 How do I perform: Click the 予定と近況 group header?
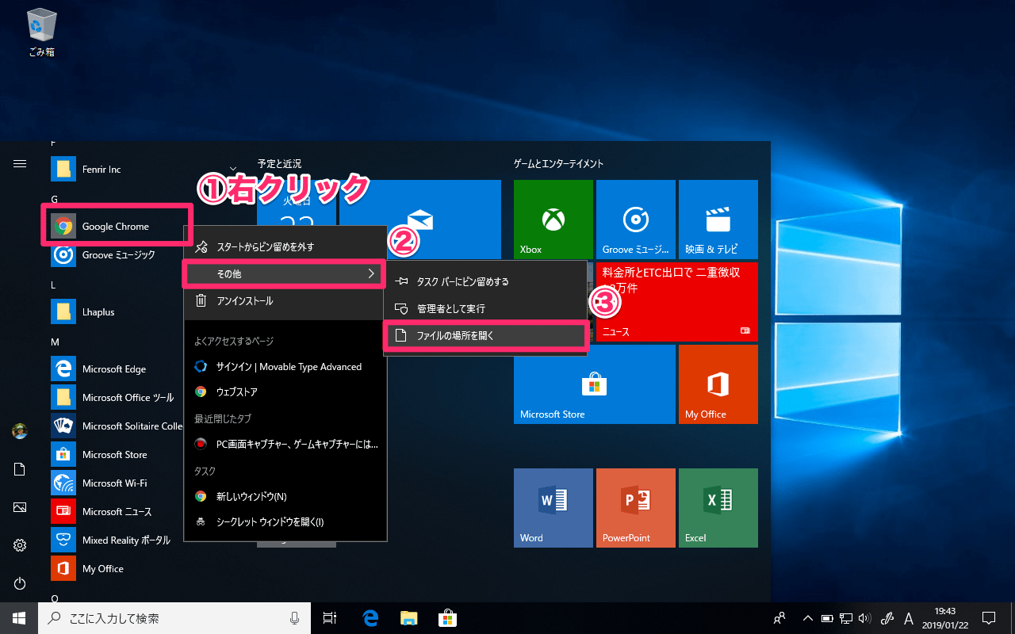click(x=279, y=163)
